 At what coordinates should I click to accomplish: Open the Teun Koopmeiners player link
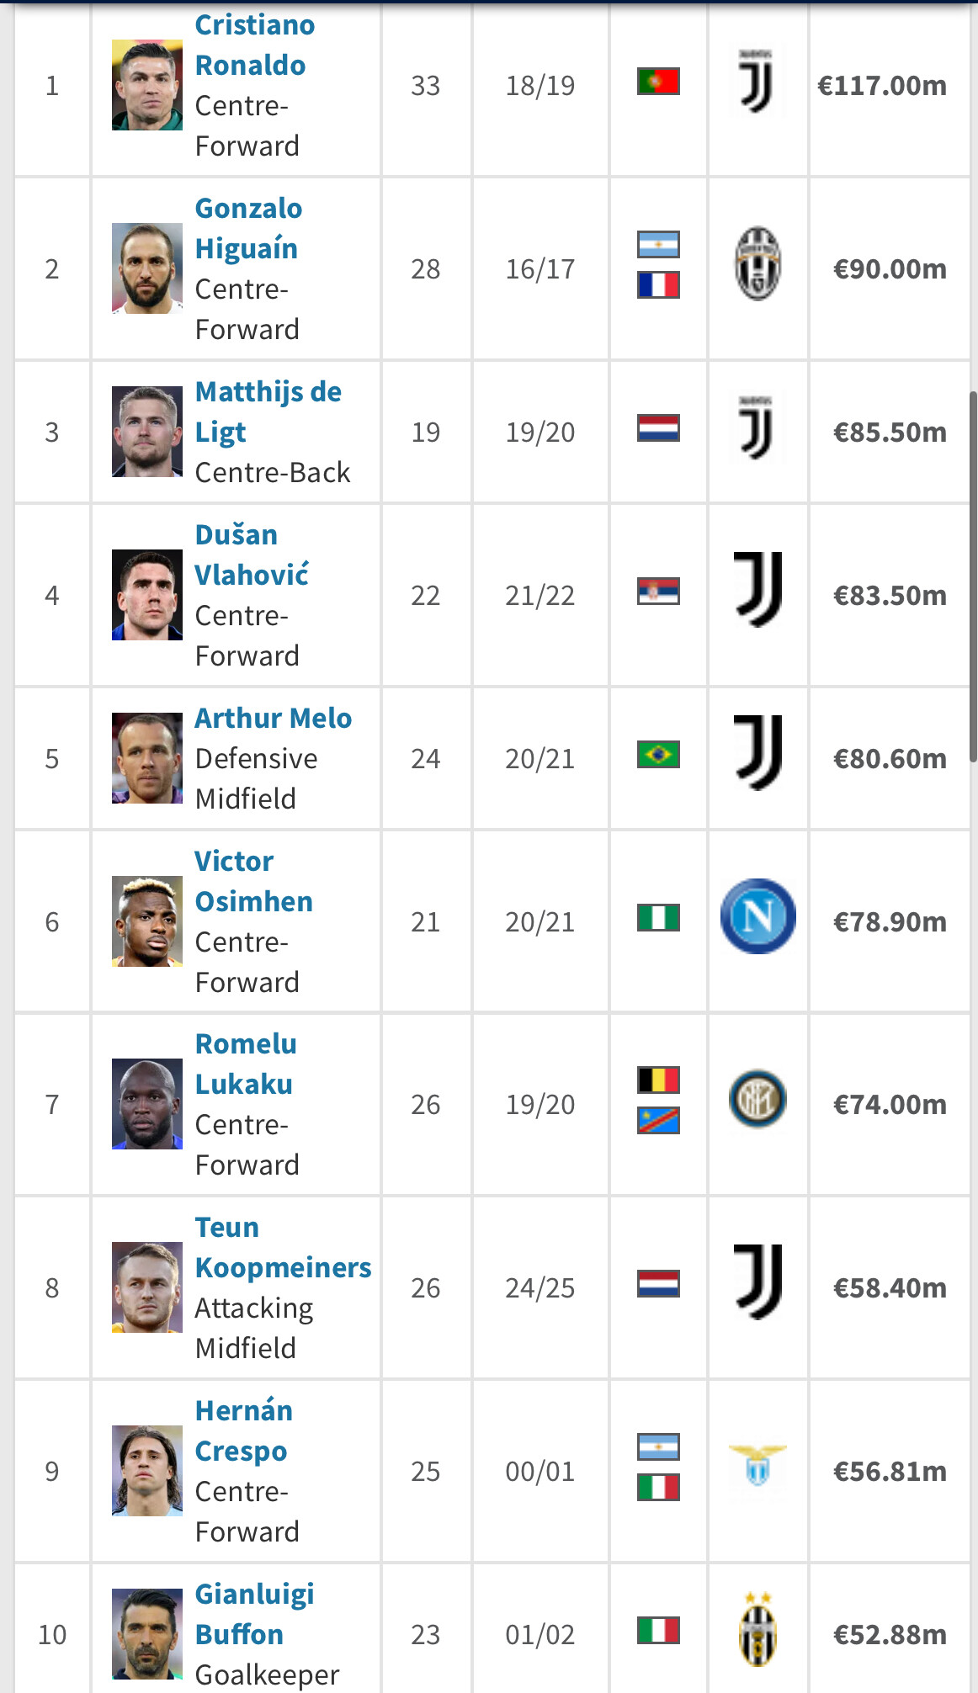[x=282, y=1247]
